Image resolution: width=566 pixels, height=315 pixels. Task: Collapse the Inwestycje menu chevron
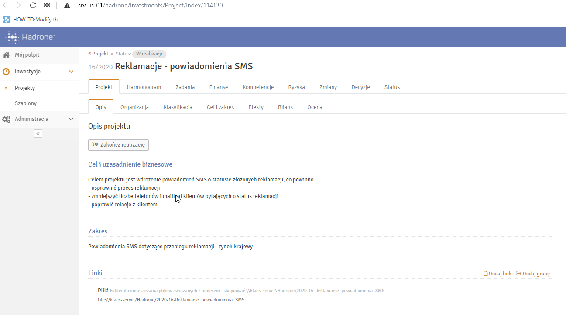click(71, 72)
